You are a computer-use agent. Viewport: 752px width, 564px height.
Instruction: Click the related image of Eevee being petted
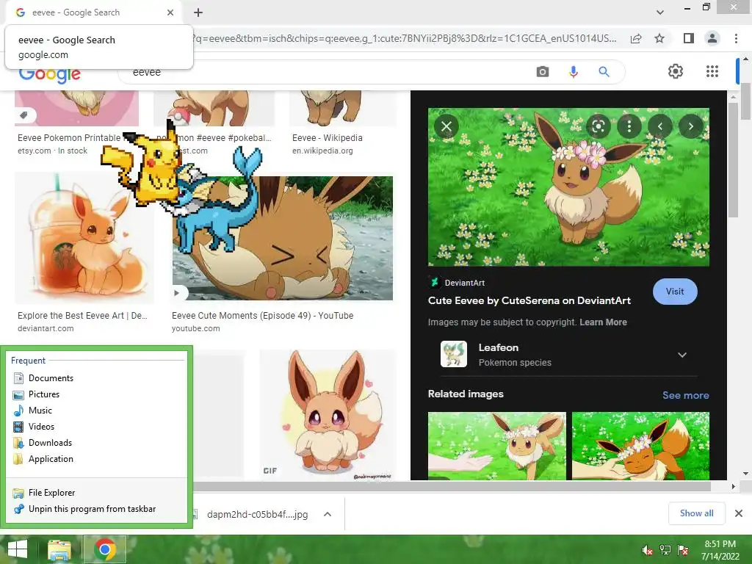tap(640, 446)
